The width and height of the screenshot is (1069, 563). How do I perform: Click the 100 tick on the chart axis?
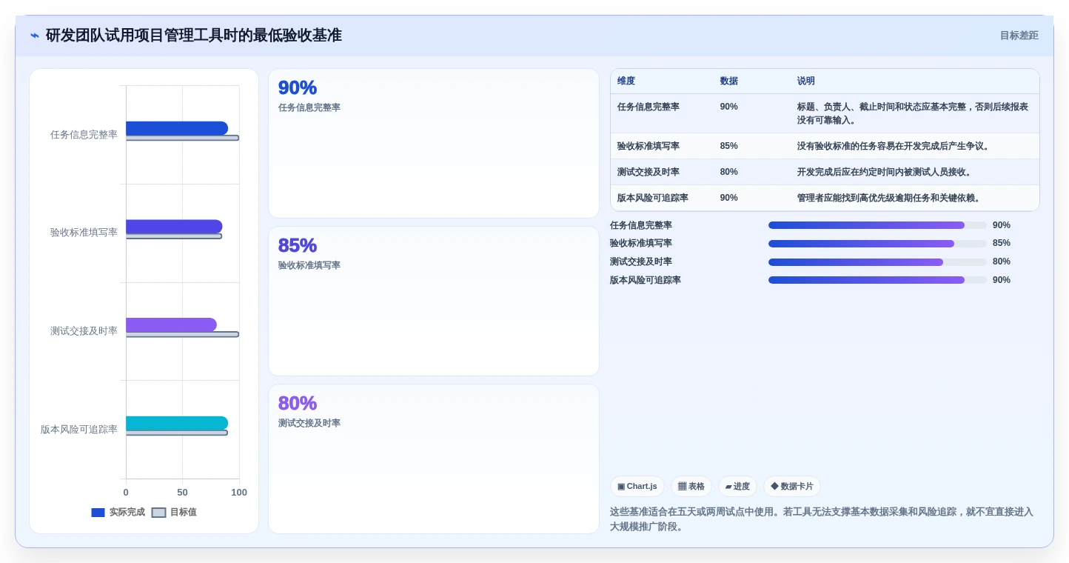pyautogui.click(x=239, y=493)
